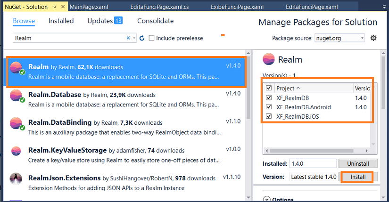Click the left arrow of the project list scrollbar
This screenshot has width=389, height=202.
267,151
